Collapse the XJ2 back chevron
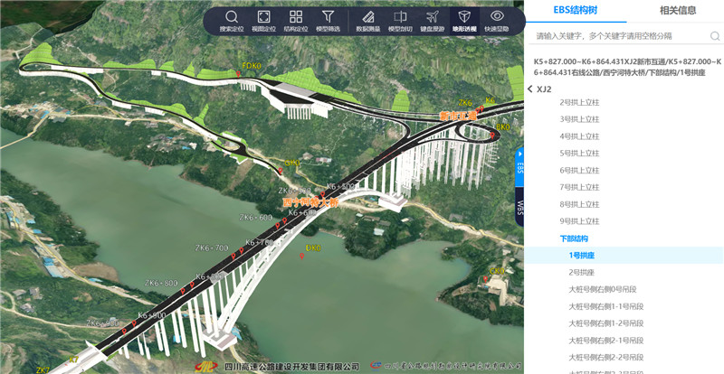The width and height of the screenshot is (724, 374). pyautogui.click(x=529, y=89)
